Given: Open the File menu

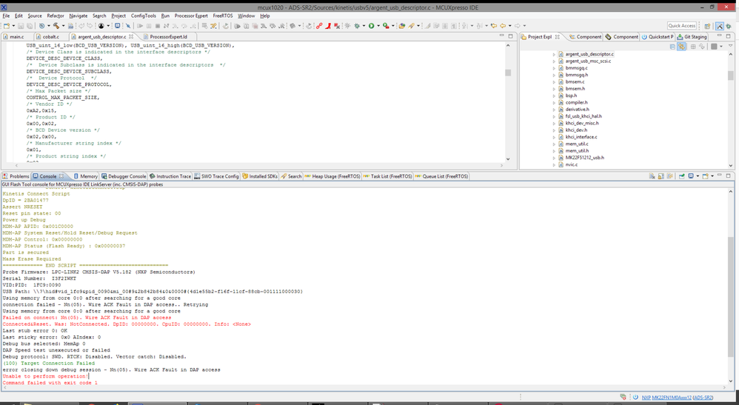Looking at the screenshot, I should pyautogui.click(x=6, y=16).
